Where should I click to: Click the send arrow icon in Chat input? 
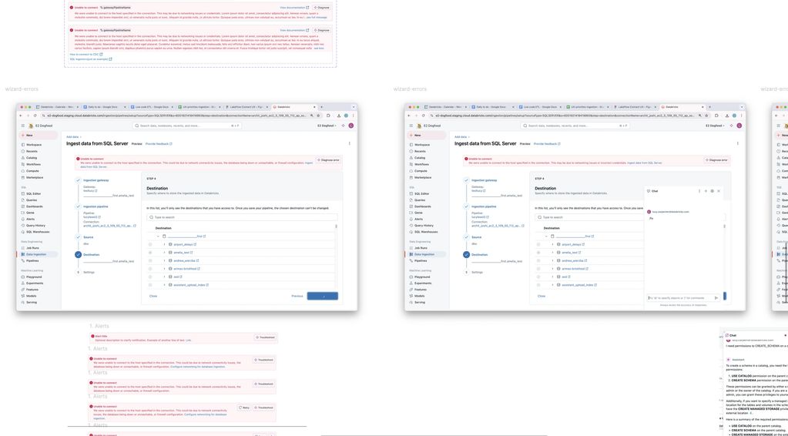click(716, 297)
